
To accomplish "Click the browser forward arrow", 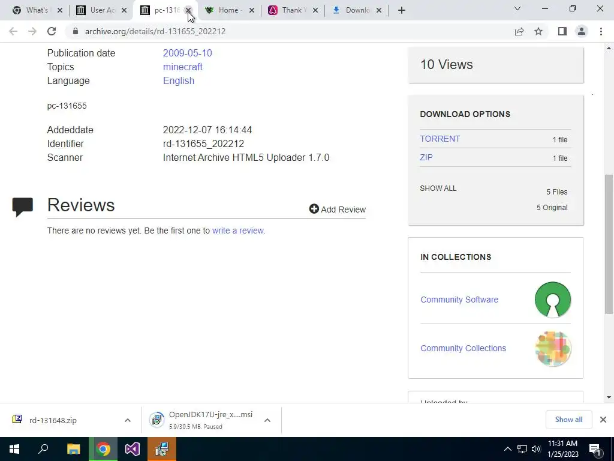I will pos(32,31).
